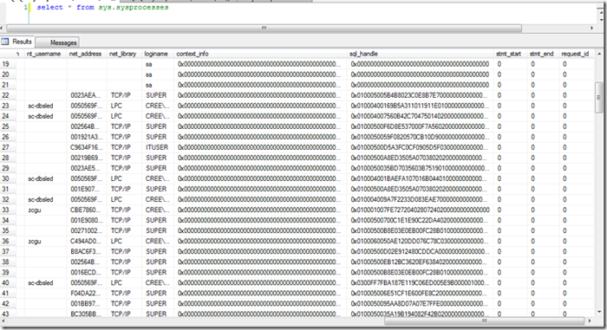Click results grid horizontal scrollbar thumb

point(484,321)
